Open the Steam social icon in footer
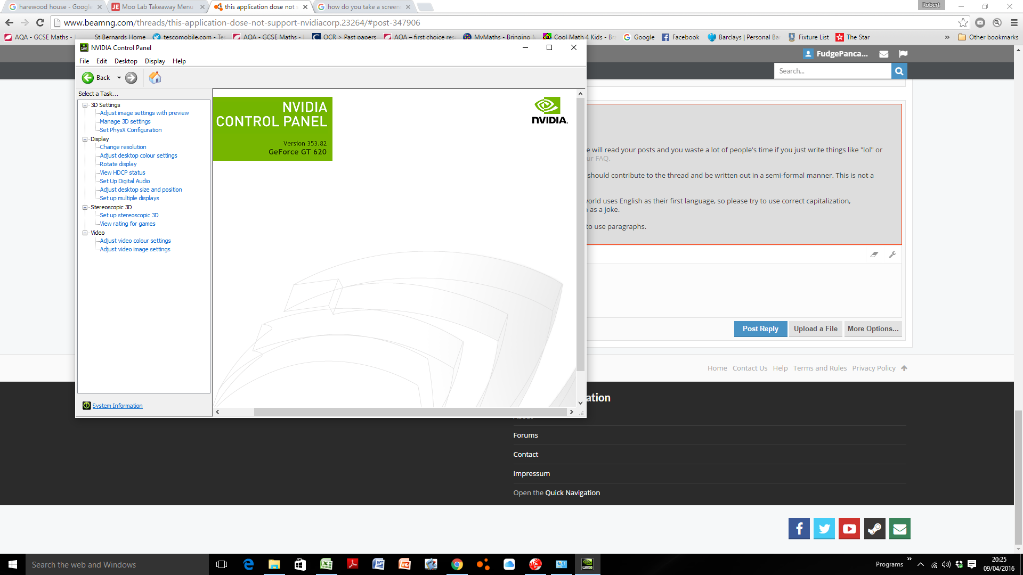Image resolution: width=1023 pixels, height=575 pixels. click(x=874, y=529)
